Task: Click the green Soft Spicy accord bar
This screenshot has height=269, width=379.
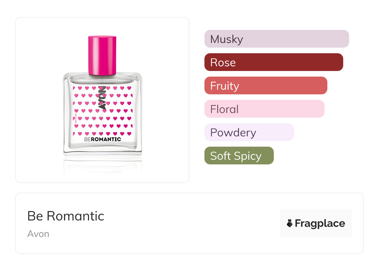Action: 239,156
